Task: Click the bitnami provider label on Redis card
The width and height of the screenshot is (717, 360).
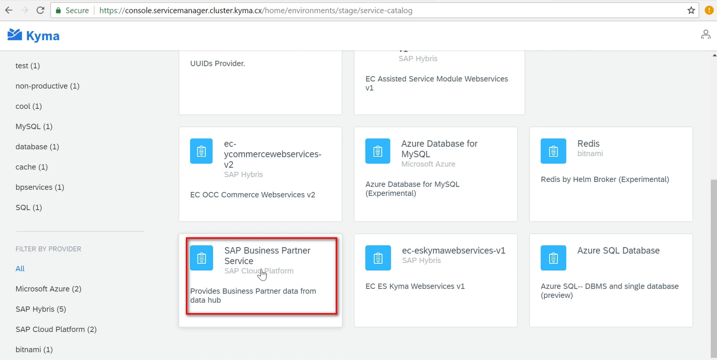Action: (x=590, y=153)
